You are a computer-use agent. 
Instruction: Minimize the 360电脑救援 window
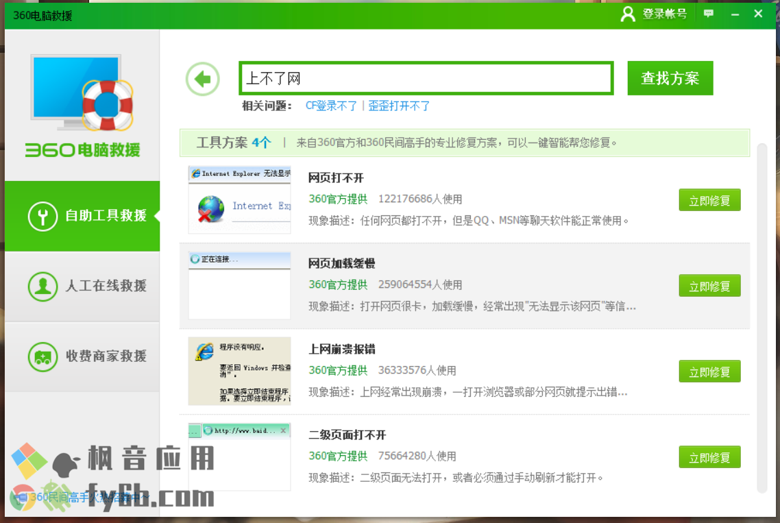[x=735, y=14]
